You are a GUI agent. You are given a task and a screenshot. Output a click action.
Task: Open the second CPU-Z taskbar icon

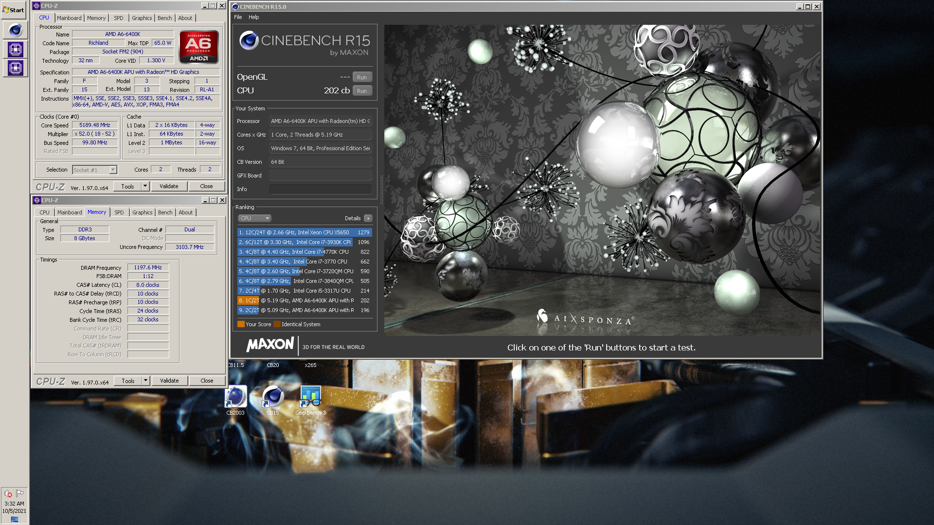[15, 68]
